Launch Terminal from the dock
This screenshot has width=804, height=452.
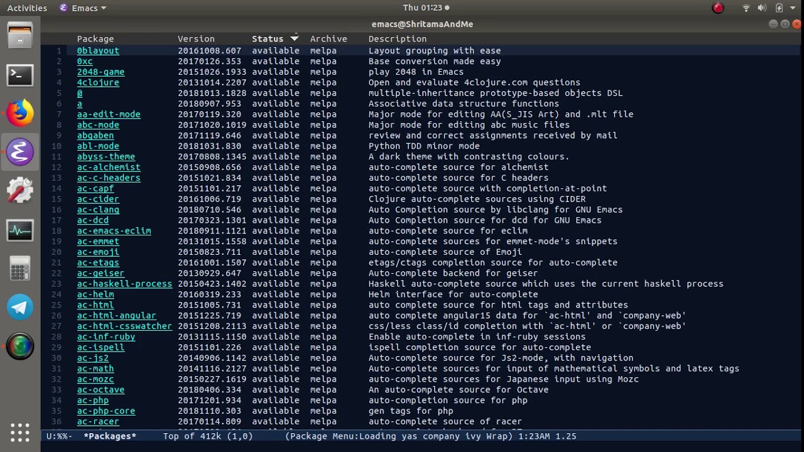tap(20, 75)
